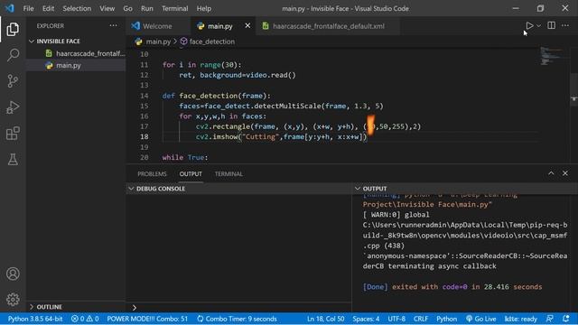The height and width of the screenshot is (325, 578).
Task: Close the main.py editor tab
Action: (247, 26)
